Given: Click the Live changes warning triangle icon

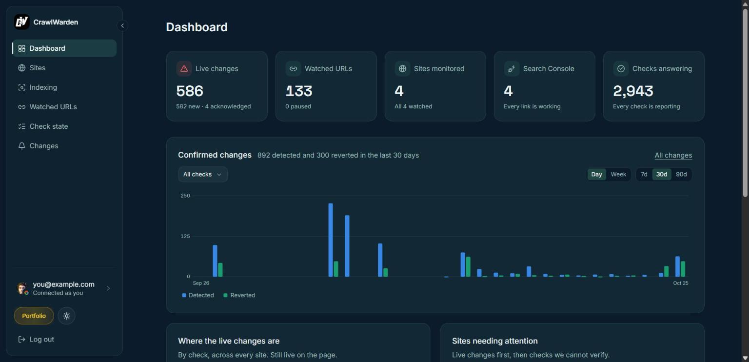Looking at the screenshot, I should (184, 69).
